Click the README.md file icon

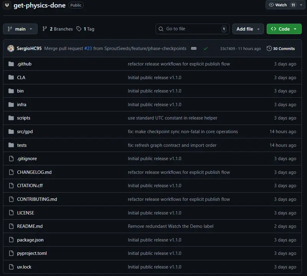[11, 226]
